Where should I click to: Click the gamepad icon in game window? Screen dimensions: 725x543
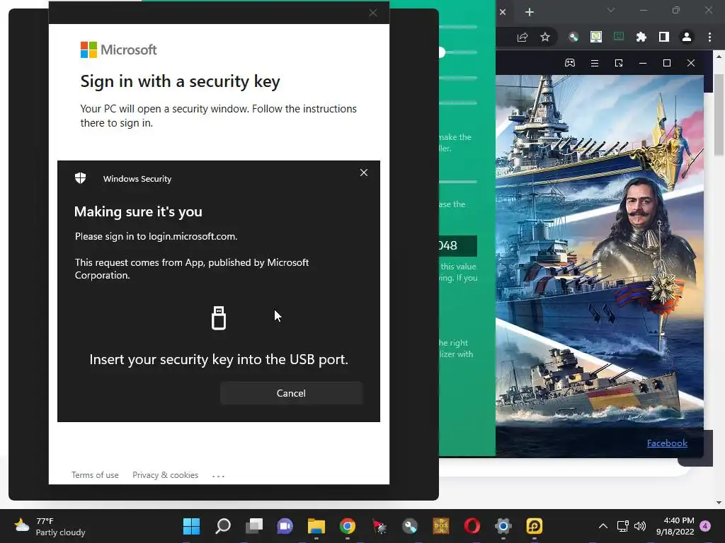[x=570, y=63]
